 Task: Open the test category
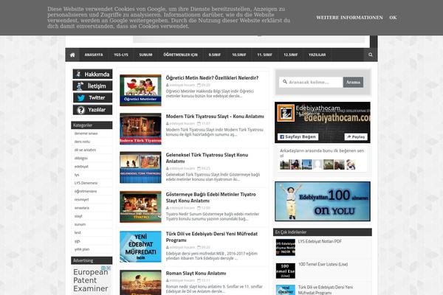78,232
